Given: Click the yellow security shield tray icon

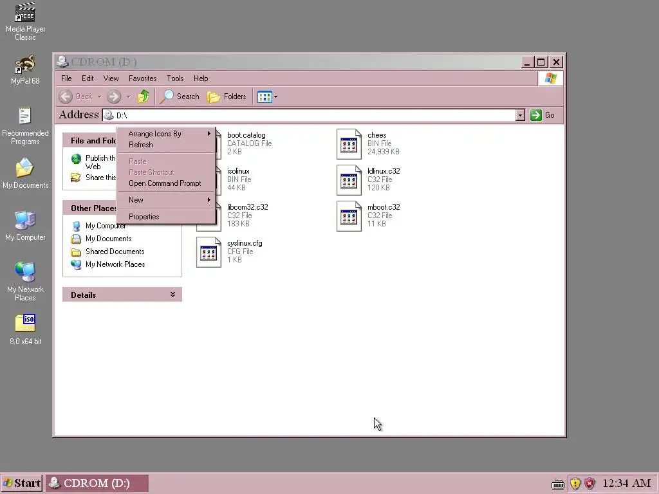Looking at the screenshot, I should click(x=575, y=484).
